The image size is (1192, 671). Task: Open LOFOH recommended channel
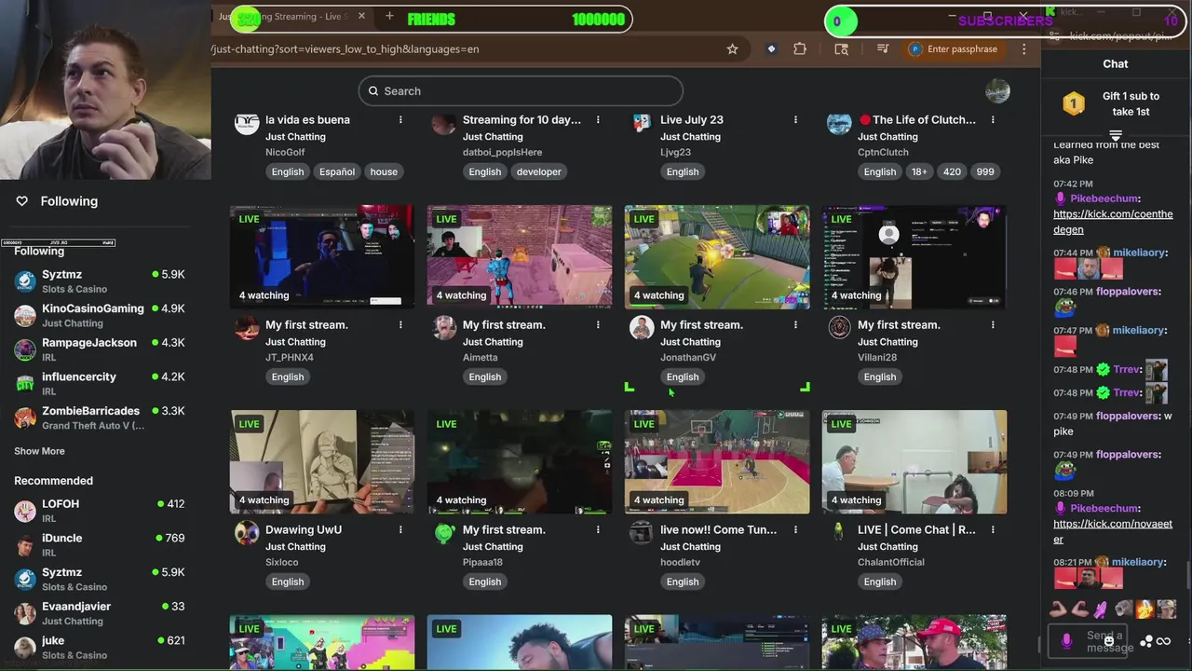tap(100, 511)
